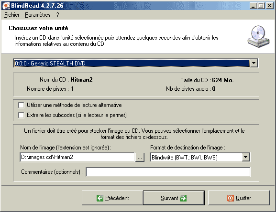276x212 pixels.
Task: Select the Generic STEALTH DVD drive combo box
Action: [x=135, y=63]
